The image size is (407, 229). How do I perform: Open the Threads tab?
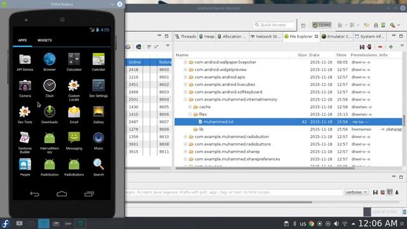186,37
